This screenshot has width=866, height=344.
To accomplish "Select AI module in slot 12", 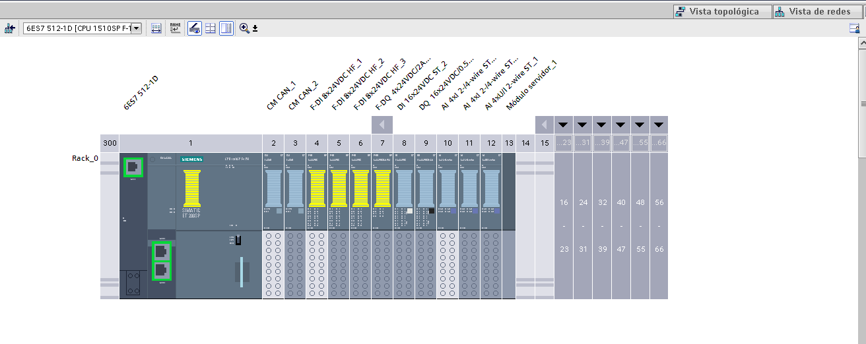I will coord(491,225).
